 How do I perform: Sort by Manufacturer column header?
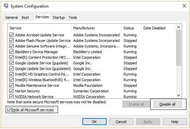click(x=97, y=28)
